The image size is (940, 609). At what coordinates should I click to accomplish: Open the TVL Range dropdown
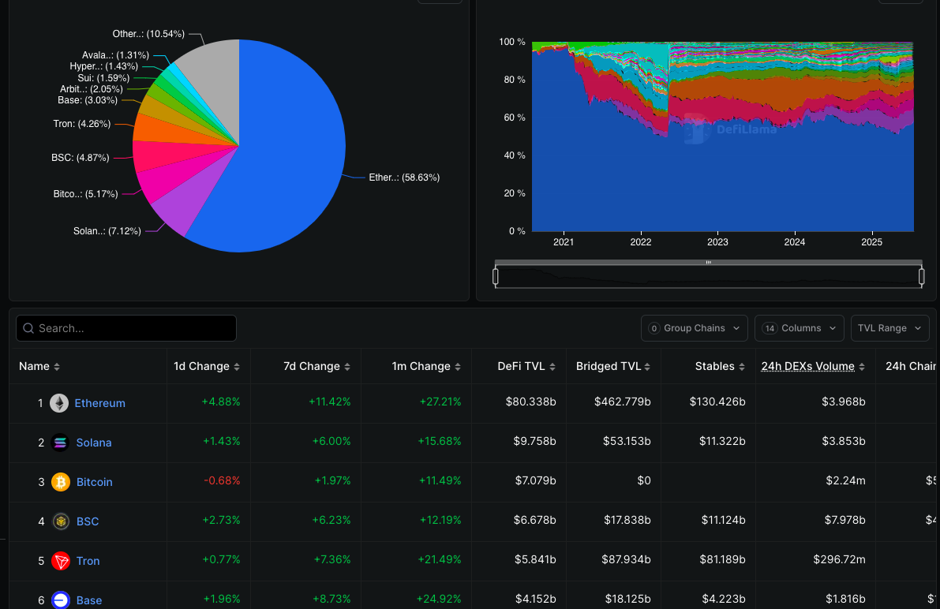(889, 327)
